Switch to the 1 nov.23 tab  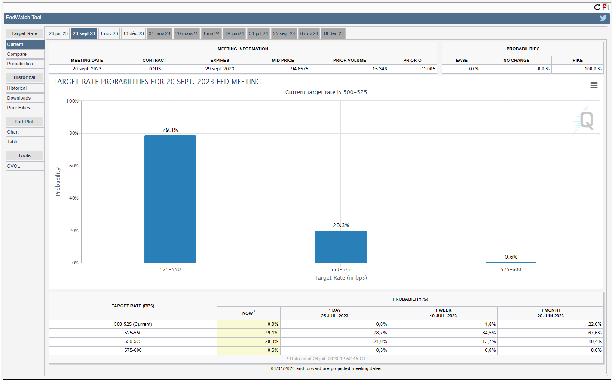109,33
